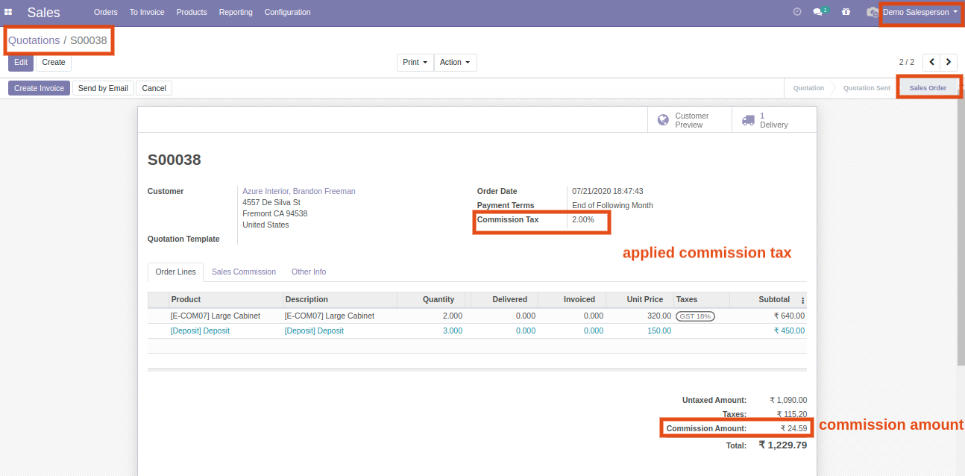Open the Configuration menu
This screenshot has height=476, width=965.
pyautogui.click(x=287, y=12)
